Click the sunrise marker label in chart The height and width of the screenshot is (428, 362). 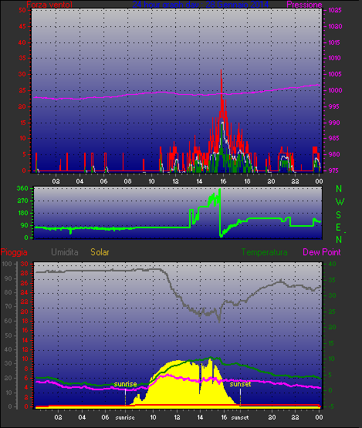125,384
